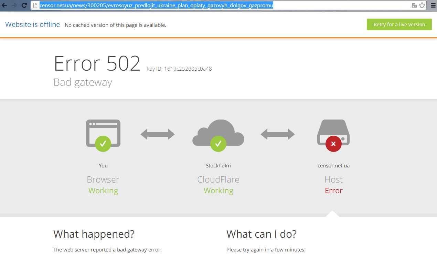Click 'Working' status under CloudFlare
Viewport: 437px width, 258px height.
click(218, 190)
